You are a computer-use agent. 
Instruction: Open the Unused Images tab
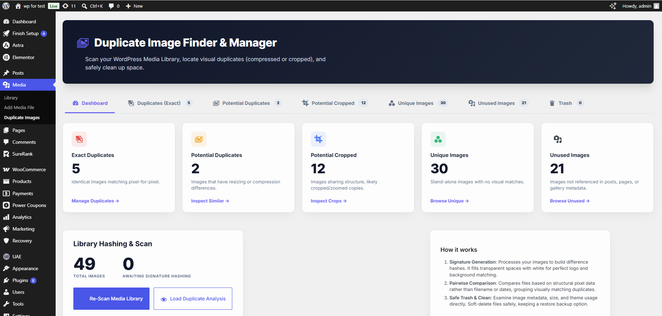point(498,103)
